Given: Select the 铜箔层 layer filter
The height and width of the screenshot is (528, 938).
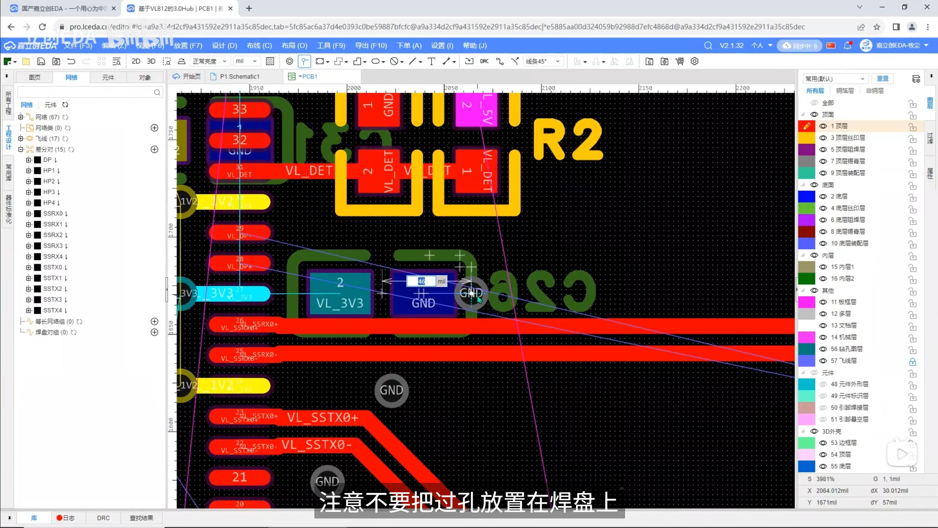Looking at the screenshot, I should [x=845, y=91].
